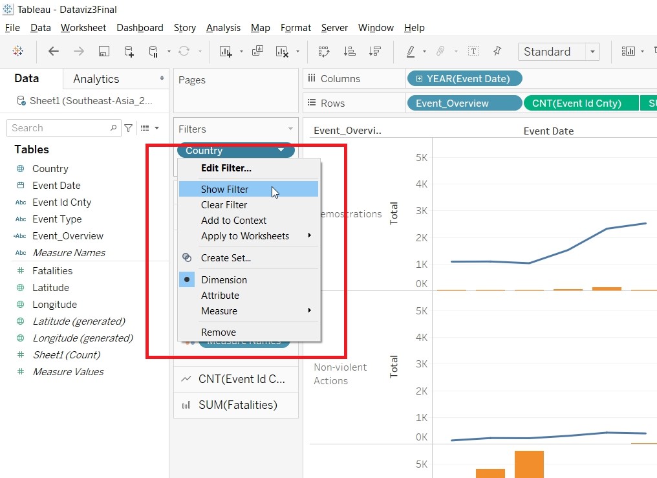The width and height of the screenshot is (657, 478).
Task: Click the New Worksheet chart icon
Action: (x=226, y=52)
